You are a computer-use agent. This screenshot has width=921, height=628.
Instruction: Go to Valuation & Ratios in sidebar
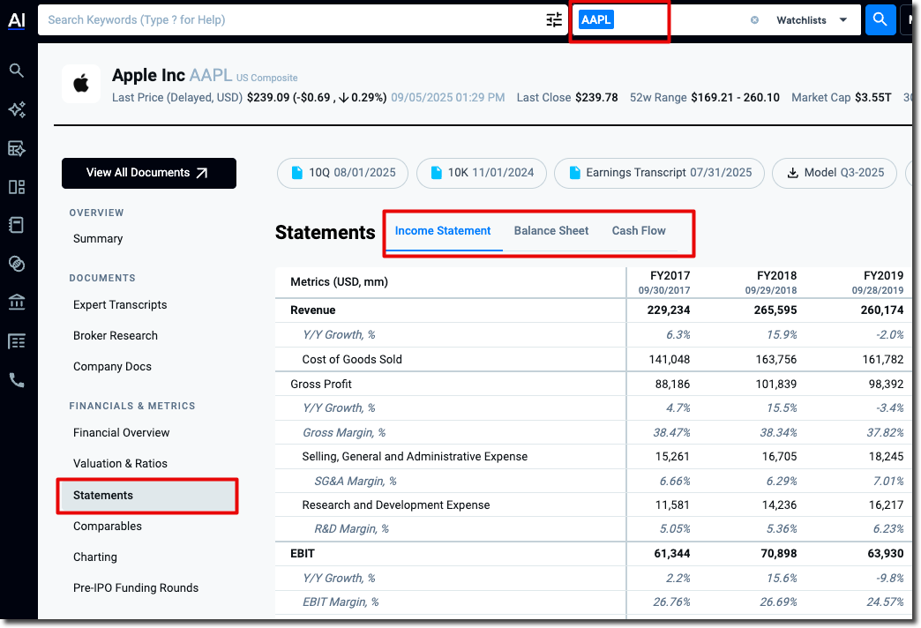(120, 464)
